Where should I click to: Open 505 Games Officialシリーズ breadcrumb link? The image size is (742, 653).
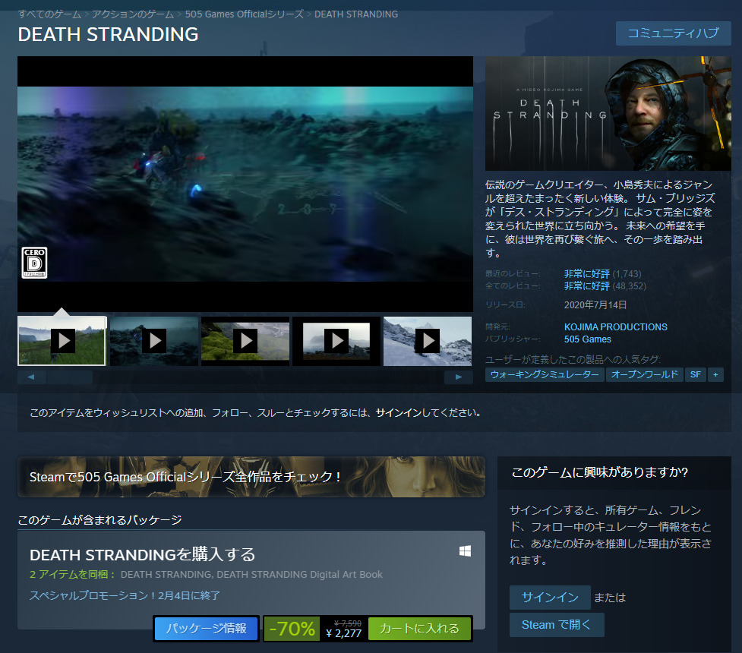245,14
